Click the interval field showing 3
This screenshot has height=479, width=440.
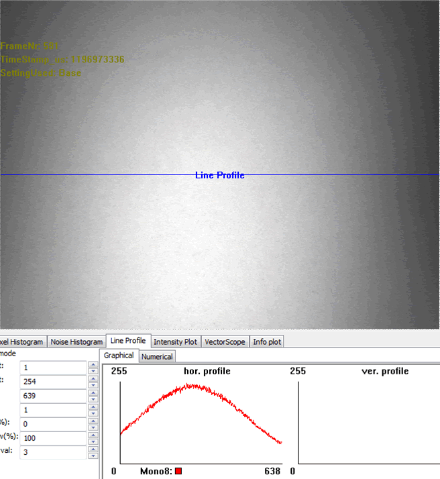click(x=54, y=452)
